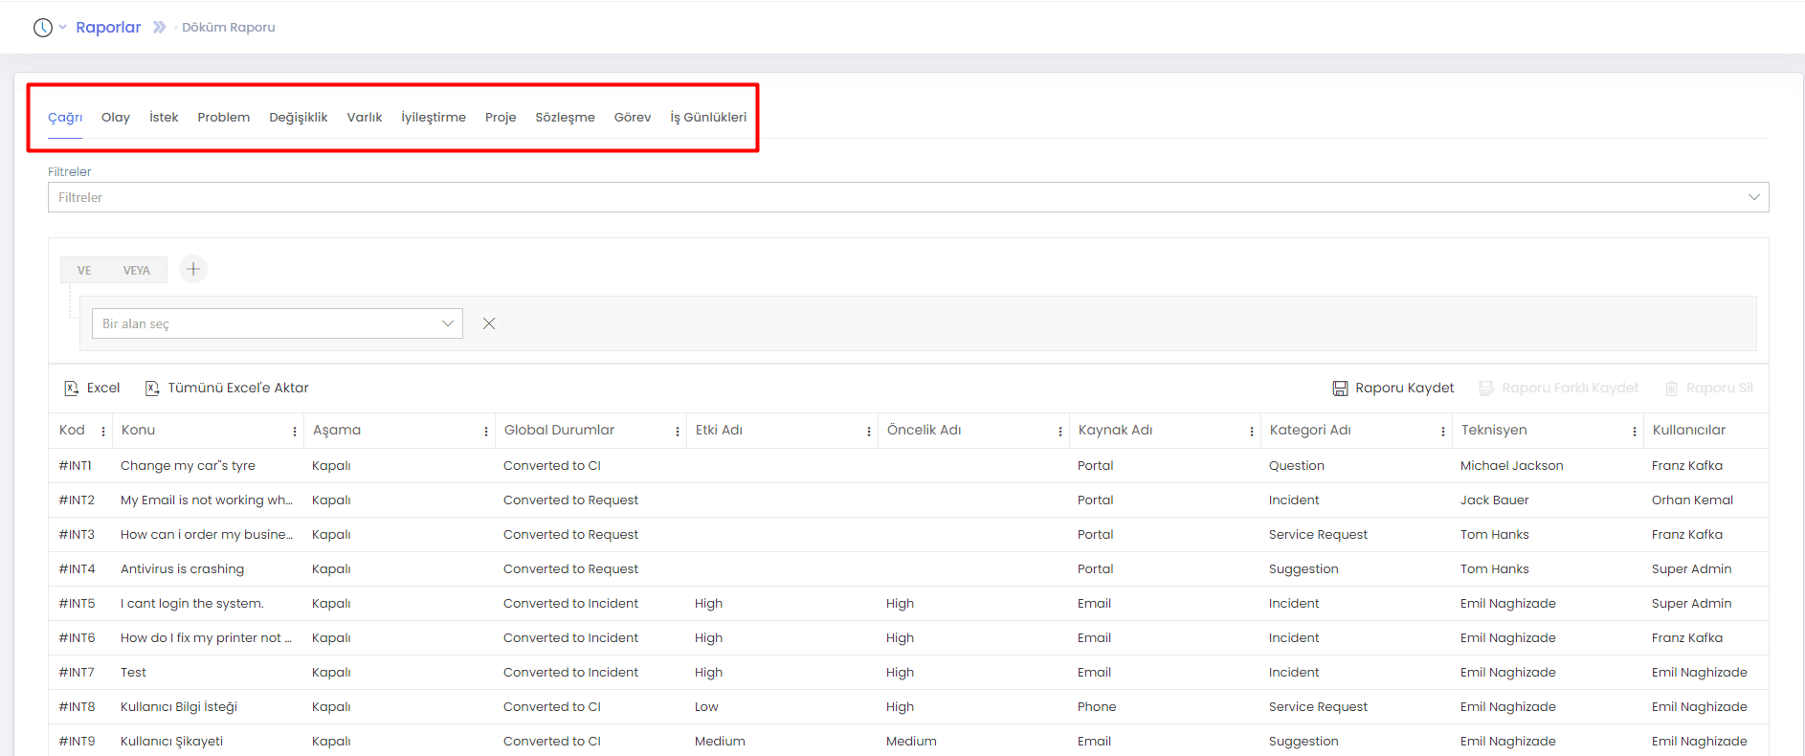
Task: Open the Konu column menu dots
Action: (x=295, y=432)
